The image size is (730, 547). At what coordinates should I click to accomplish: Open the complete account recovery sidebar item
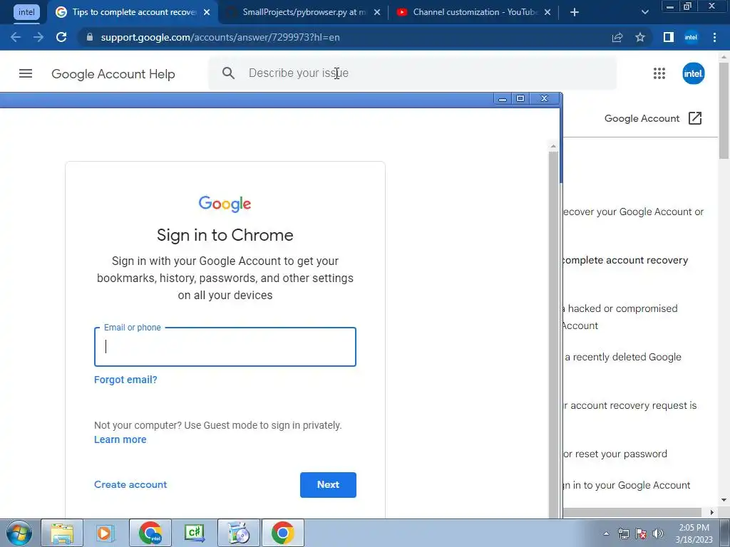tap(625, 260)
